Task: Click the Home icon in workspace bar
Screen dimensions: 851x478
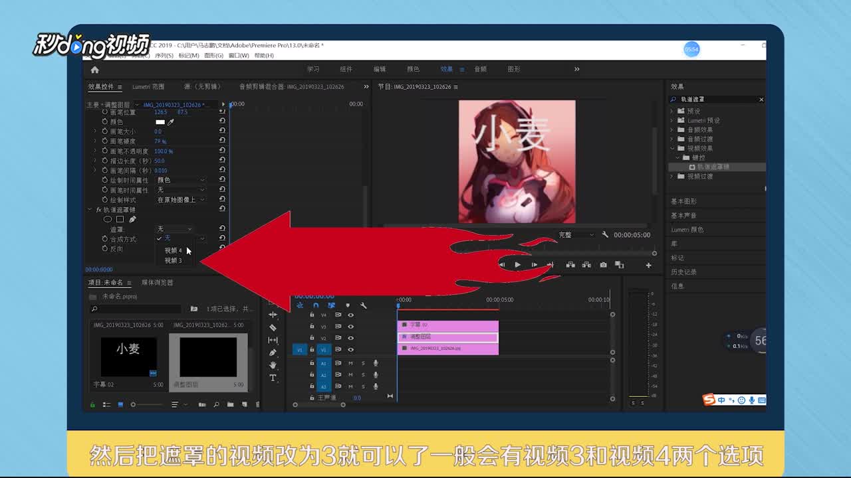Action: coord(94,70)
